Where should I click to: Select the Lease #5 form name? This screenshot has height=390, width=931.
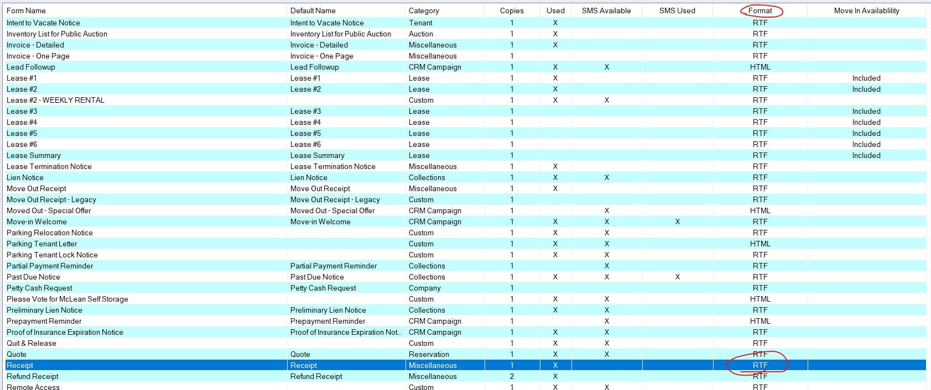tap(22, 133)
